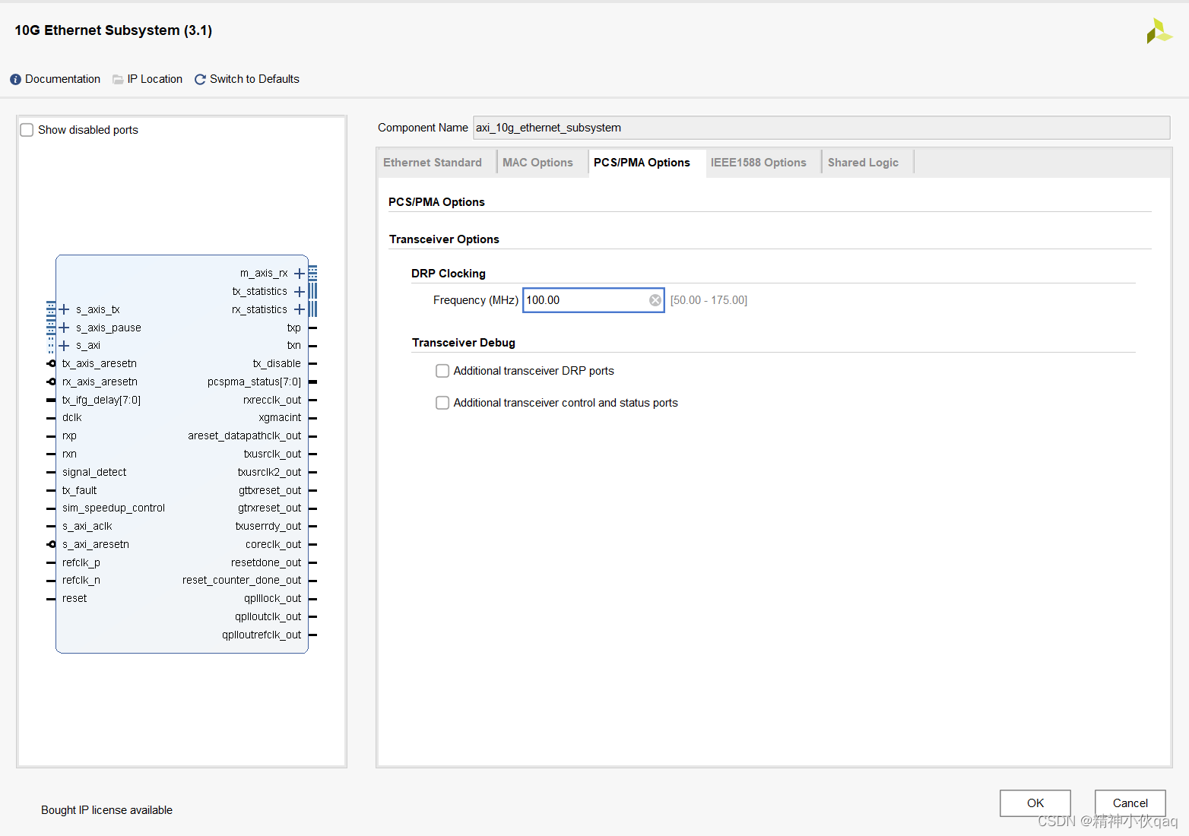Click the Frequency (MHz) input field
The width and height of the screenshot is (1189, 836).
pos(585,300)
